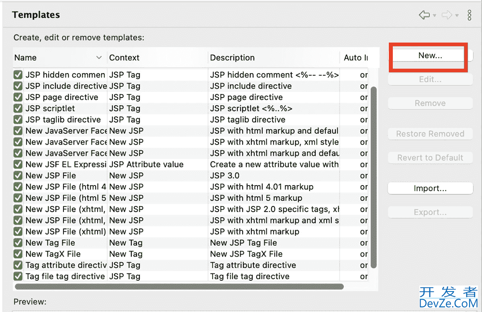Toggle the New Tag File checkbox

coord(18,243)
